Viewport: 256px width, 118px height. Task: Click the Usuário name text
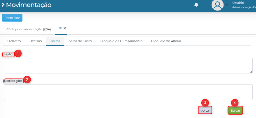(238, 3)
